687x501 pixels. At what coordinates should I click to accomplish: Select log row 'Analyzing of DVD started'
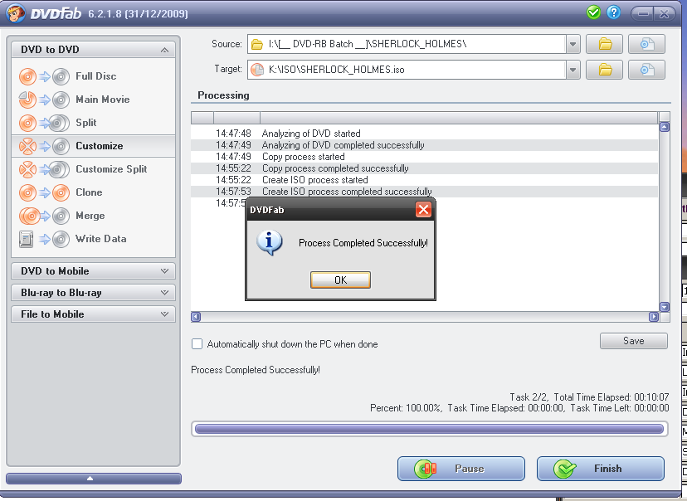(424, 134)
